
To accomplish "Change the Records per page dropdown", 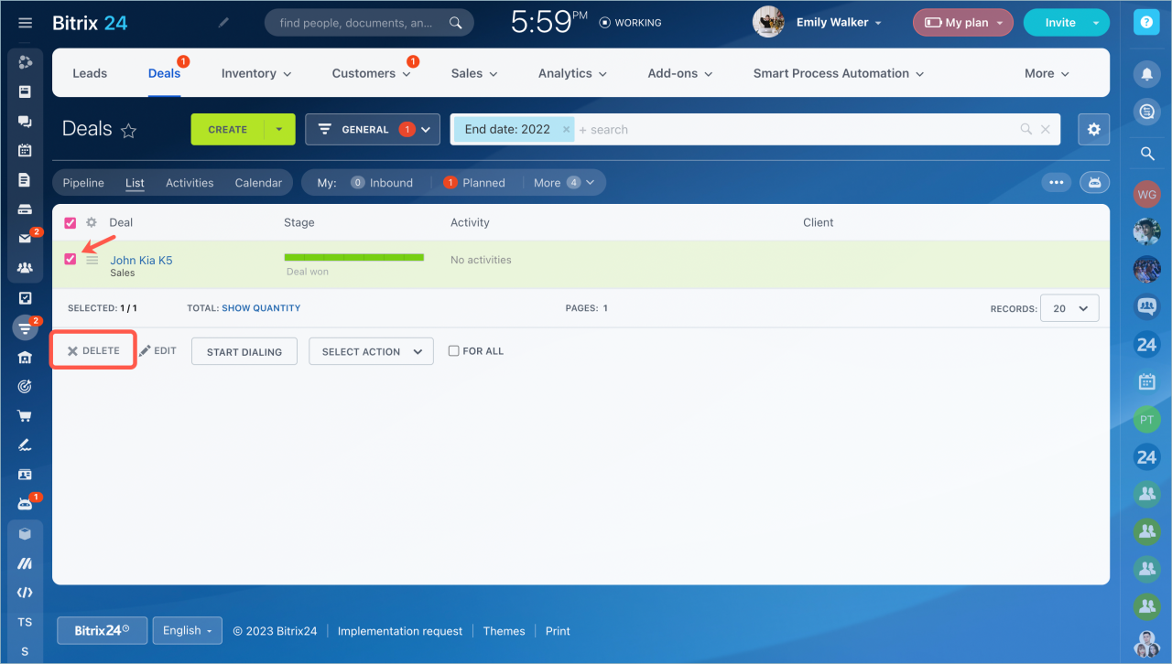I will (x=1069, y=308).
